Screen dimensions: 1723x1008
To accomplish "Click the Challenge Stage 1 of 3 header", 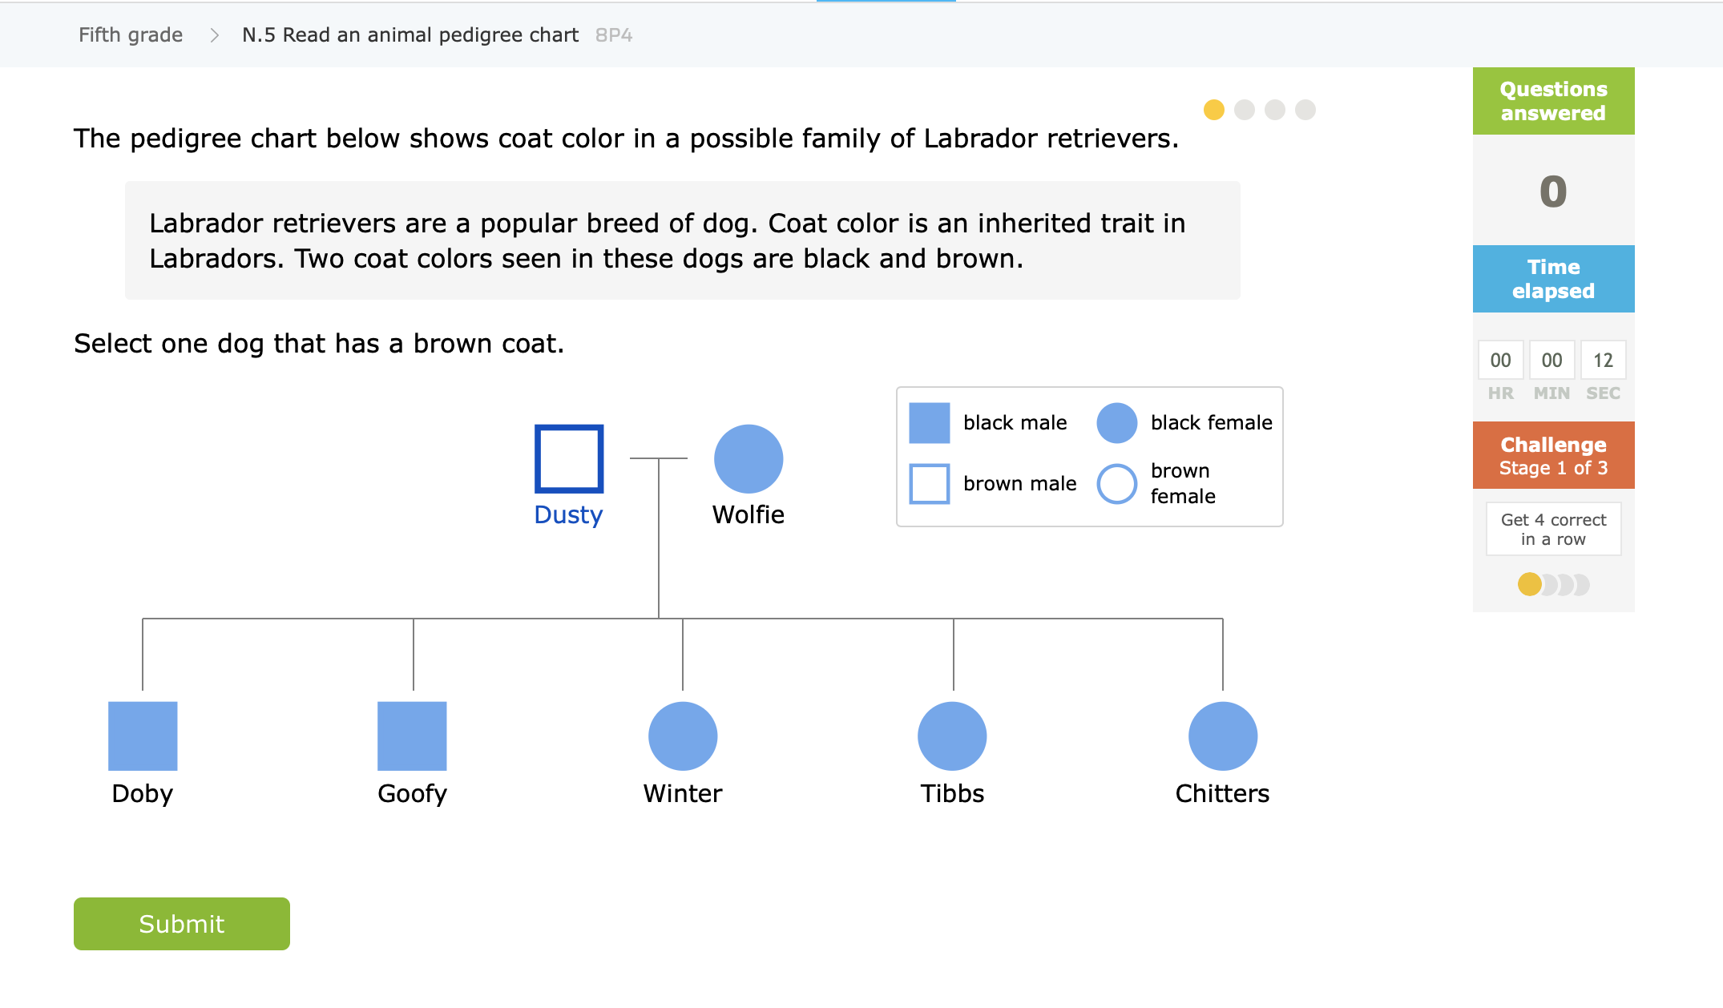I will click(x=1553, y=455).
